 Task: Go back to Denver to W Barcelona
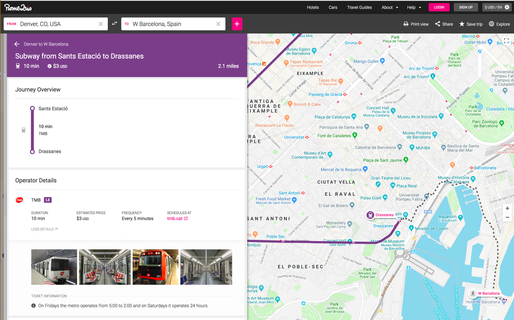(17, 44)
